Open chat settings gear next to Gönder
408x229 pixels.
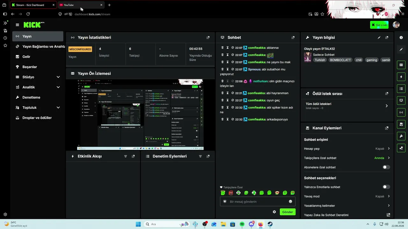click(x=274, y=212)
